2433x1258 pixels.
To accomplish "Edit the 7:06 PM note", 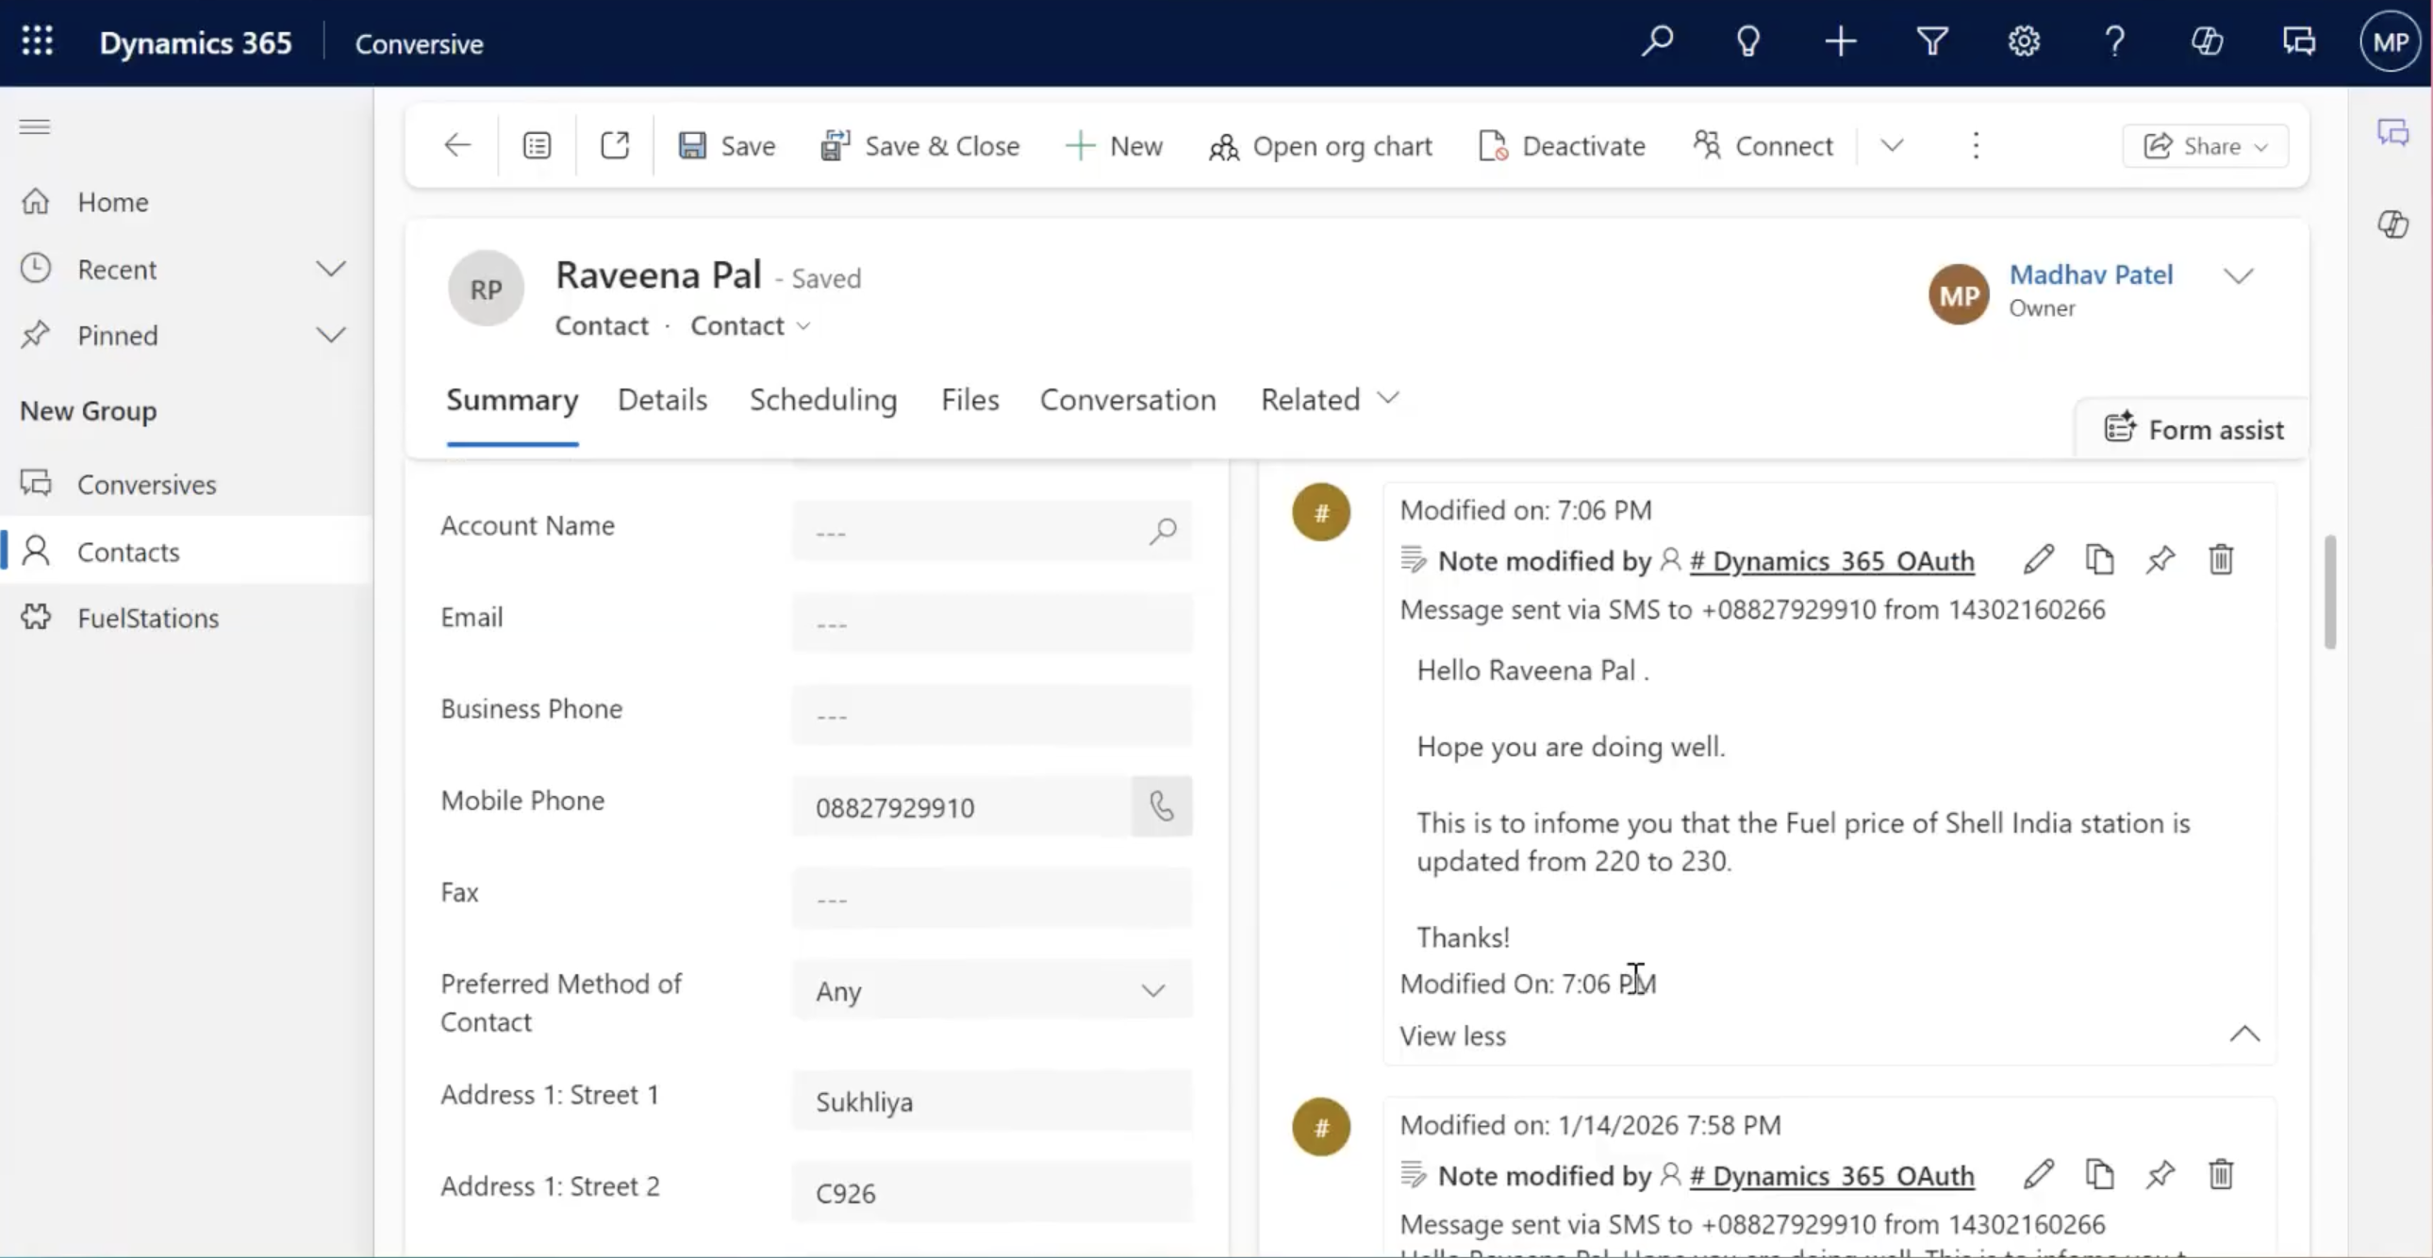I will pos(2038,560).
